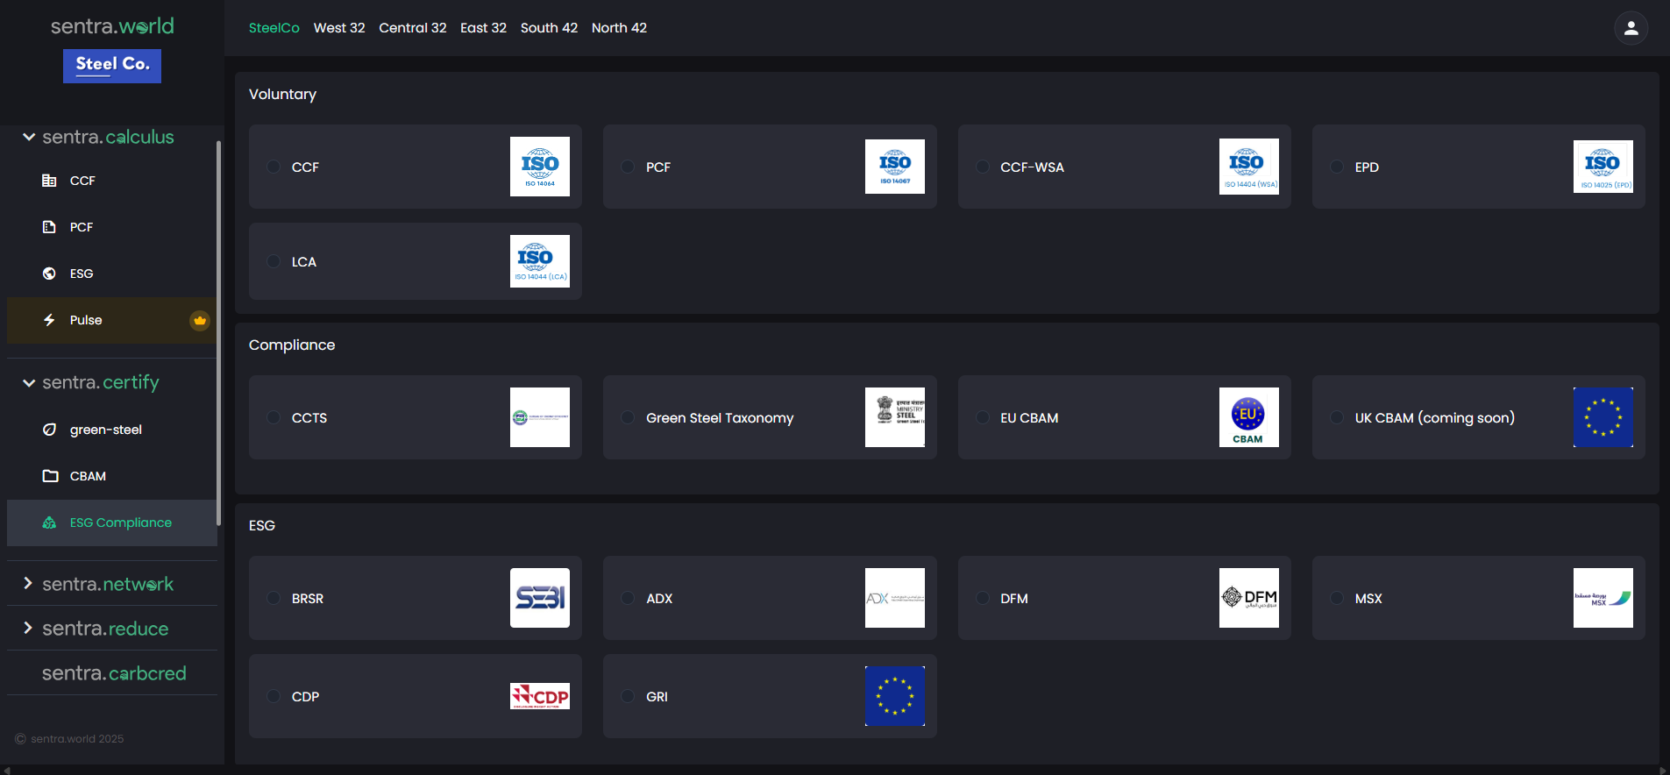Click the EU flag on UK CBAM card
Viewport: 1670px width, 775px height.
[1602, 417]
